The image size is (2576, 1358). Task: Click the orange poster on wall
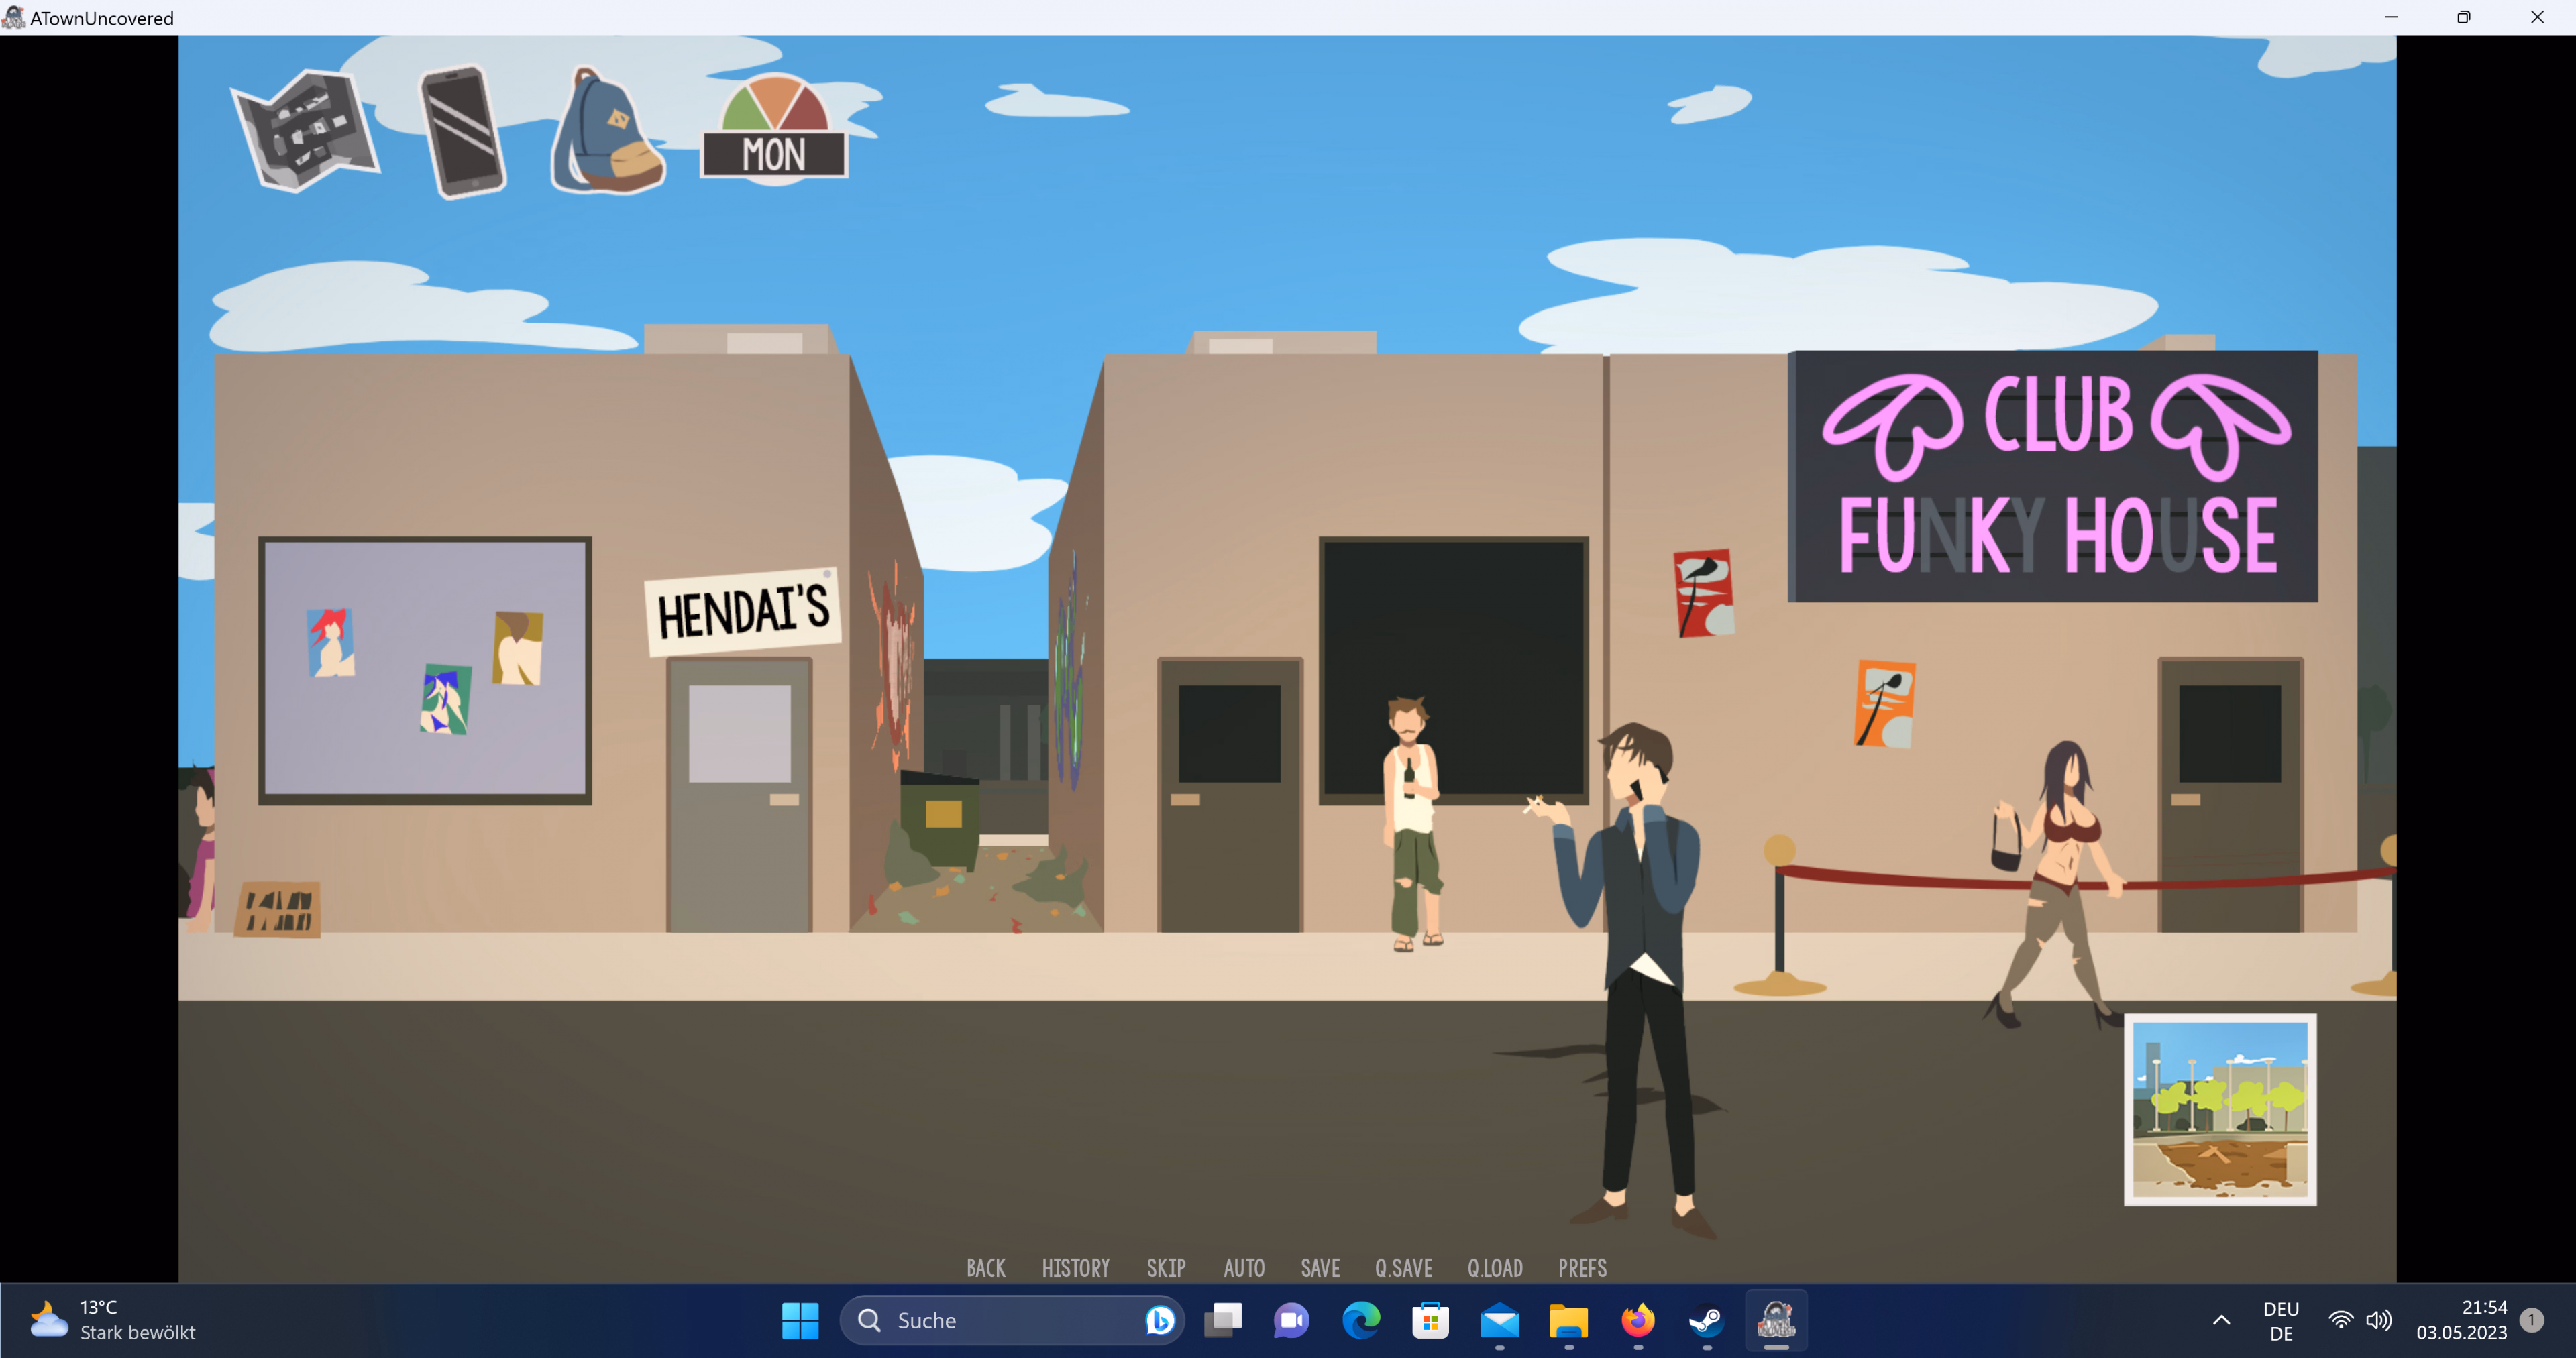1885,704
